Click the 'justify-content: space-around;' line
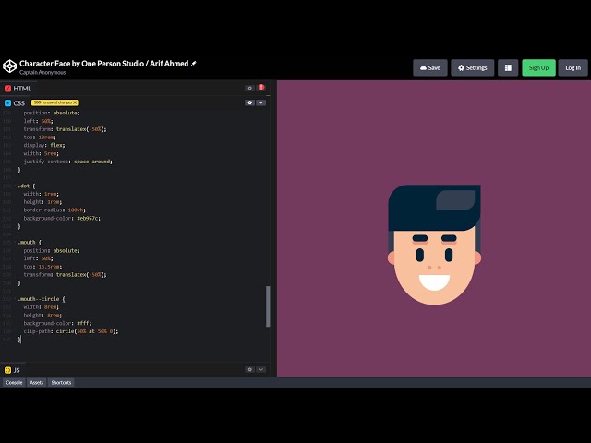 tap(67, 162)
